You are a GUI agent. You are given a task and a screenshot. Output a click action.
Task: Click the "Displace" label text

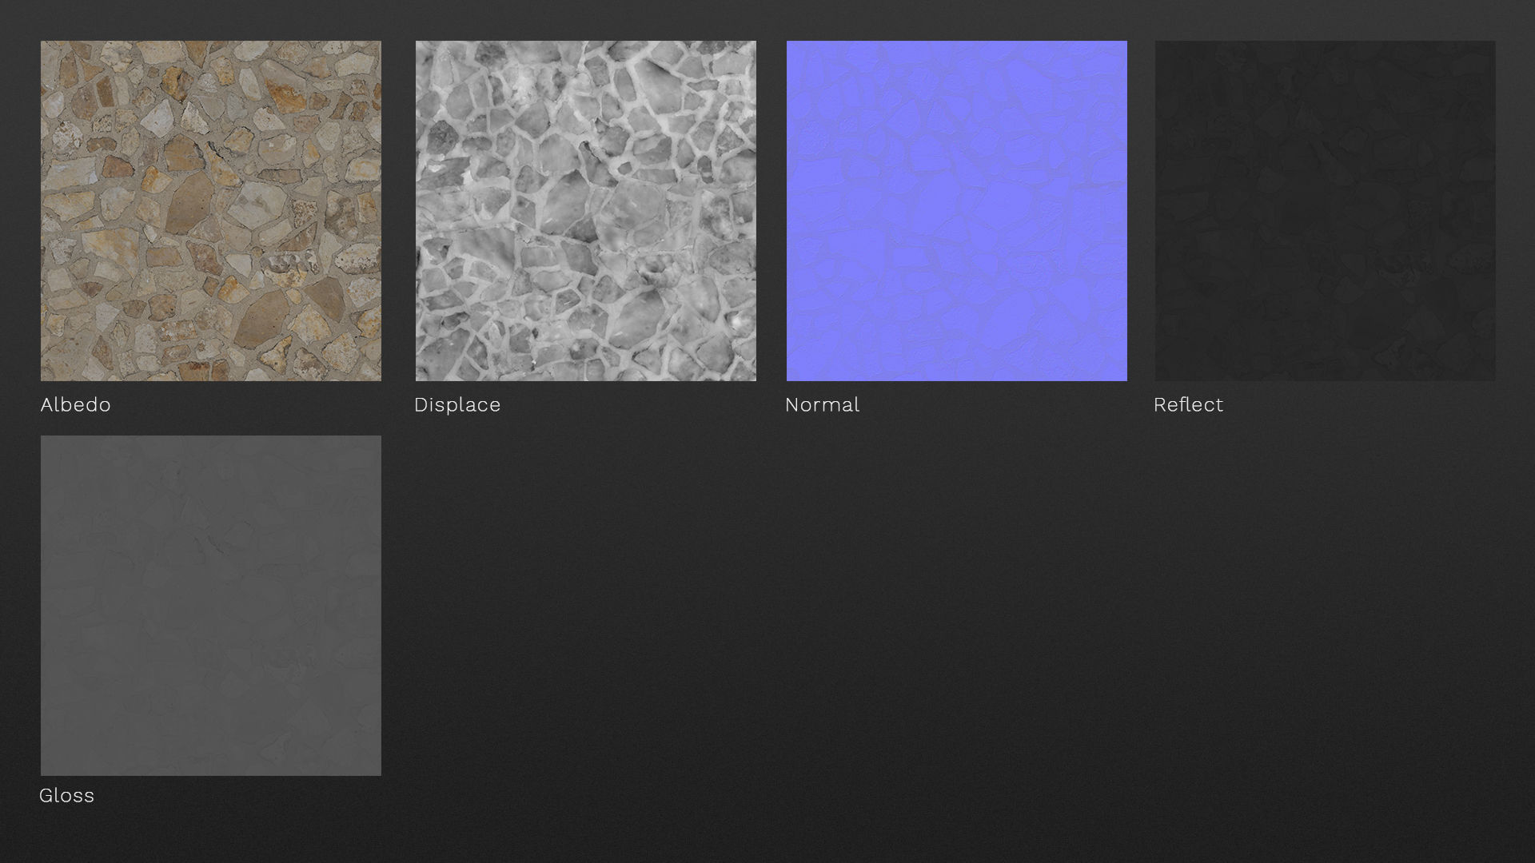click(457, 405)
